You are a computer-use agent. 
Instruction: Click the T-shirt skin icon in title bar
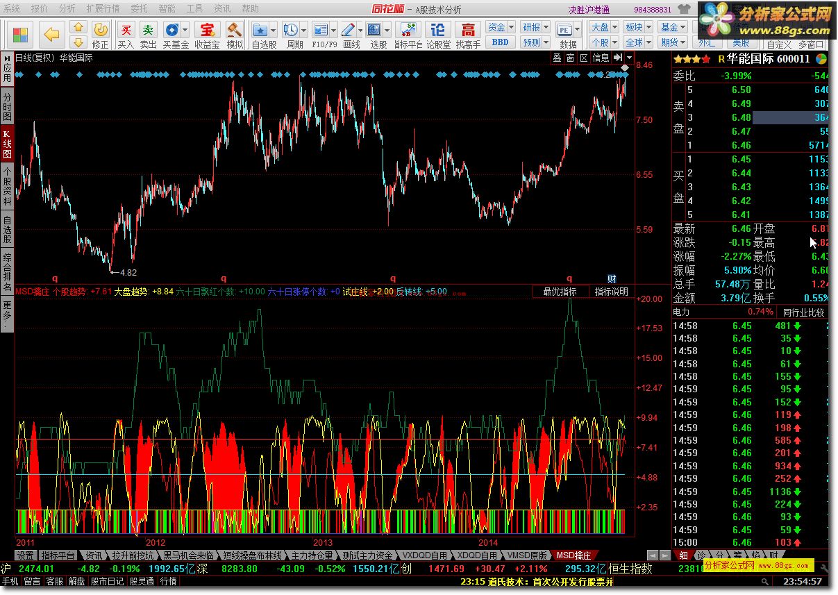coord(684,8)
